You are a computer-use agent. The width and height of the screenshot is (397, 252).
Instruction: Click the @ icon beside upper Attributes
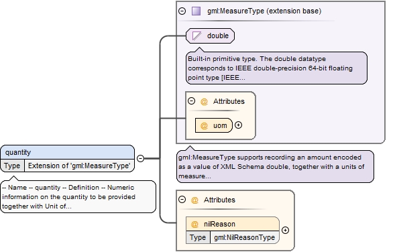pos(204,101)
